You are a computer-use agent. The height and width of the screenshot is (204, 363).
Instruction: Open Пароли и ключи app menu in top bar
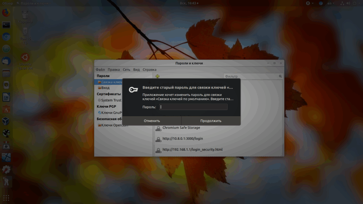(34, 3)
